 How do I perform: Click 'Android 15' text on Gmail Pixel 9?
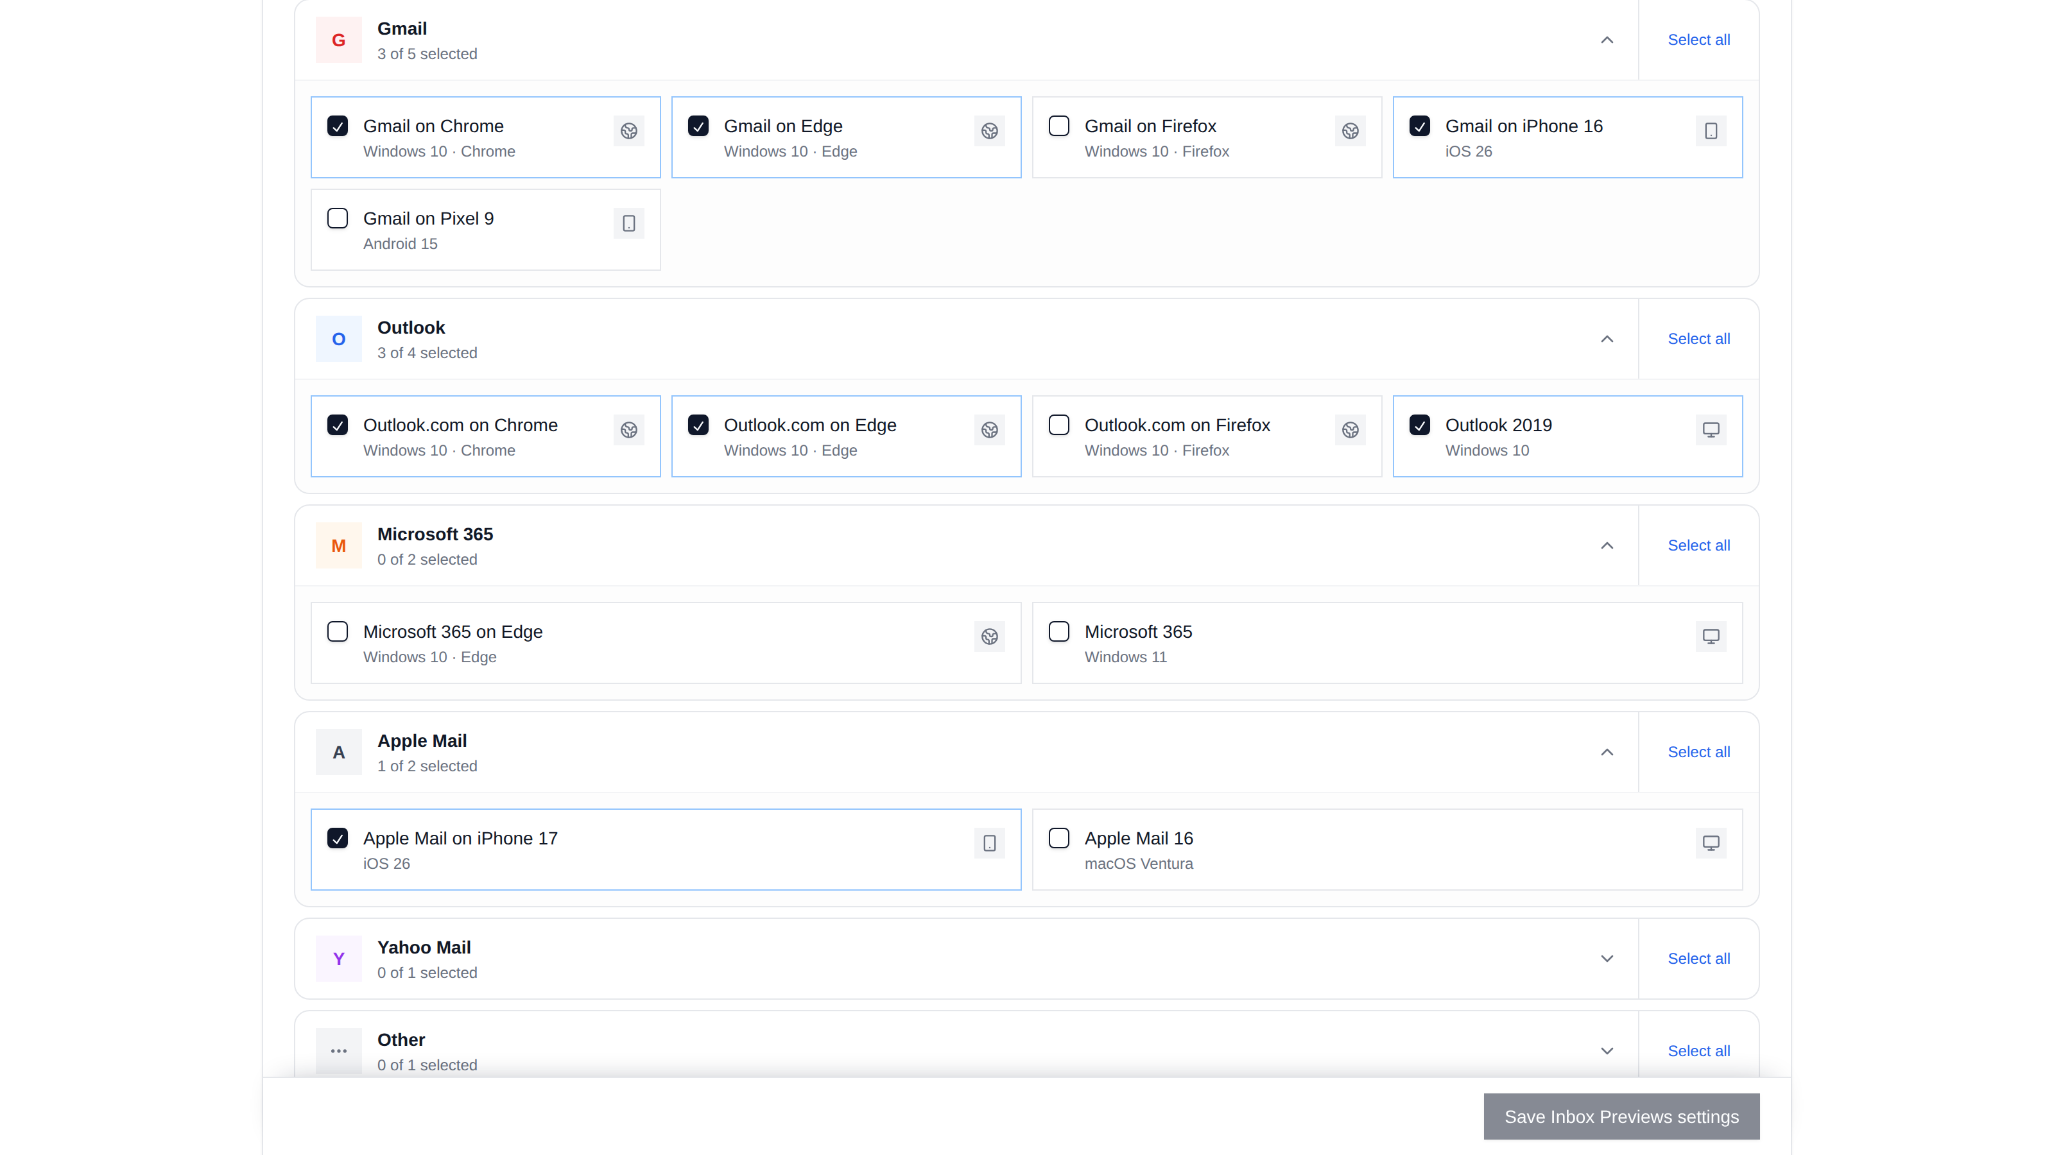(401, 244)
